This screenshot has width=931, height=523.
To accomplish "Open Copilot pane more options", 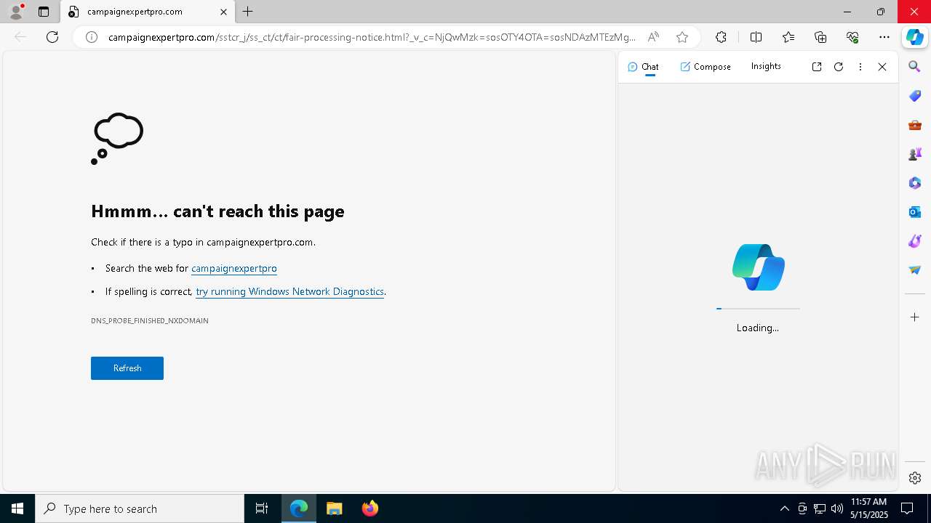I will [860, 67].
